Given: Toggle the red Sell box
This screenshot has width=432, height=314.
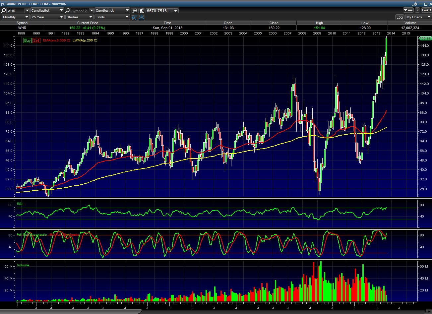Looking at the screenshot, I should 36,40.
